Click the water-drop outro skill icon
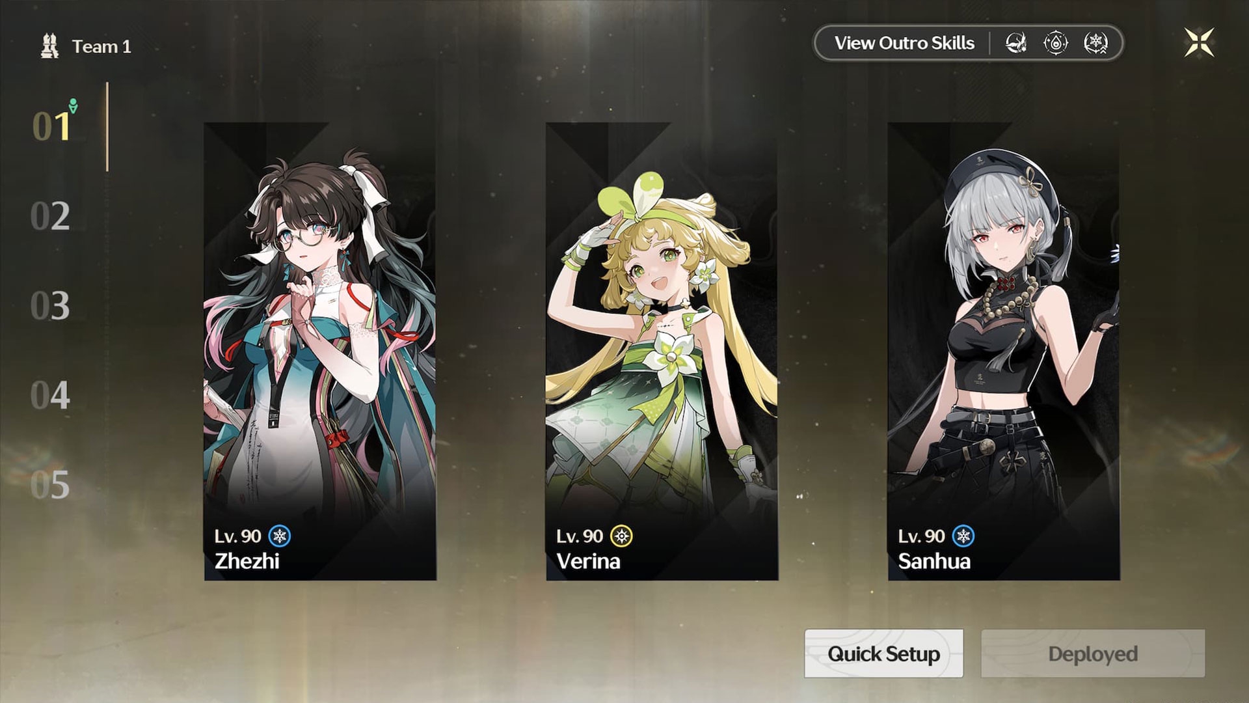The image size is (1249, 703). [1056, 43]
